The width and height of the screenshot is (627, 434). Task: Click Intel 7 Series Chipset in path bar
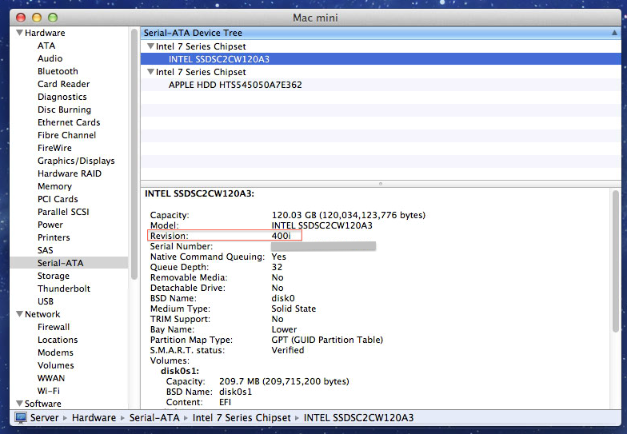coord(242,417)
